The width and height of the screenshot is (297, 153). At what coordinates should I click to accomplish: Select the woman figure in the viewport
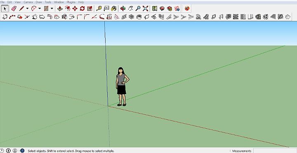click(x=122, y=87)
